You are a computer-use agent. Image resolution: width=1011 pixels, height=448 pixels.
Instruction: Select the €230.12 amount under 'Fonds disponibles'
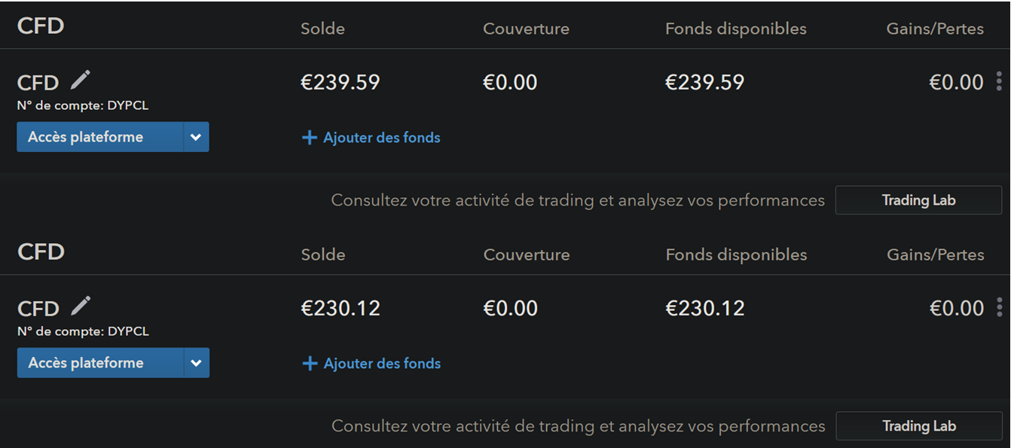705,308
